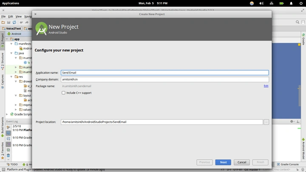Close Create New Project dialog
Image resolution: width=306 pixels, height=172 pixels.
(35, 14)
